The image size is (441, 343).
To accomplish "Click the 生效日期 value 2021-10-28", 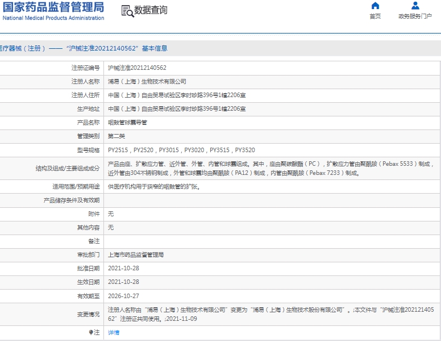I will tap(123, 282).
